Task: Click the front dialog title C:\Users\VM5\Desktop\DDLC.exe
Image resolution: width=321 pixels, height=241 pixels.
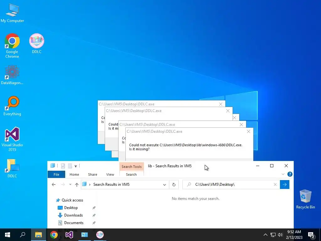Action: 154,131
